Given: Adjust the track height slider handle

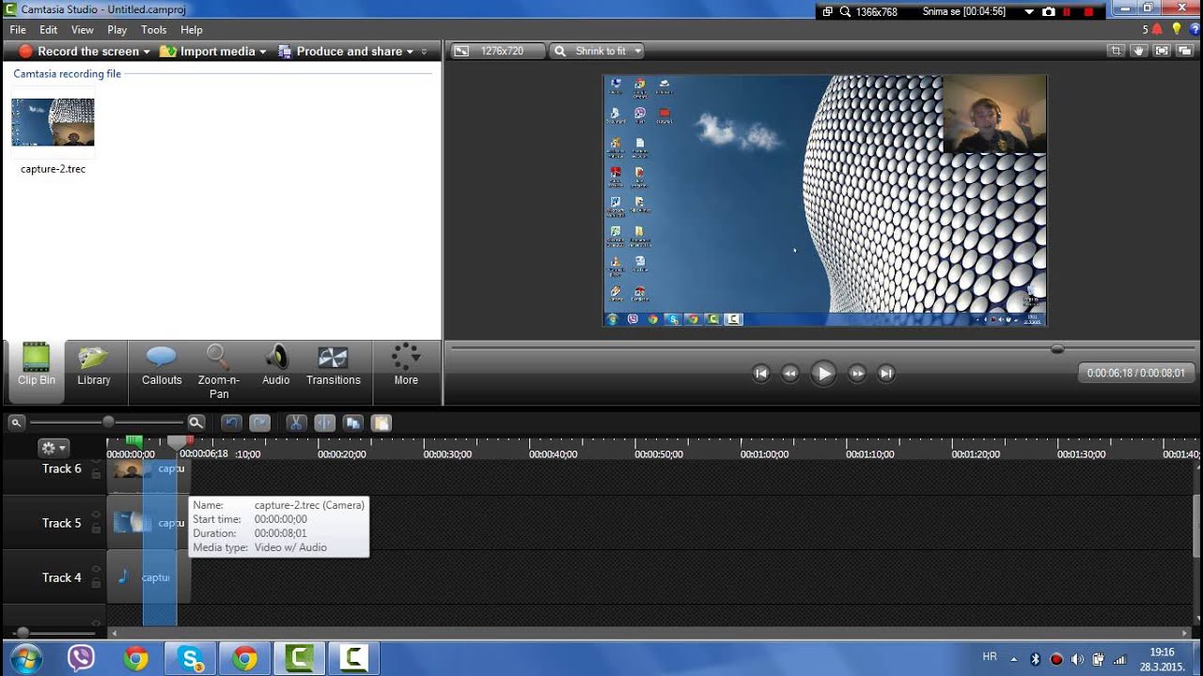Looking at the screenshot, I should point(22,633).
